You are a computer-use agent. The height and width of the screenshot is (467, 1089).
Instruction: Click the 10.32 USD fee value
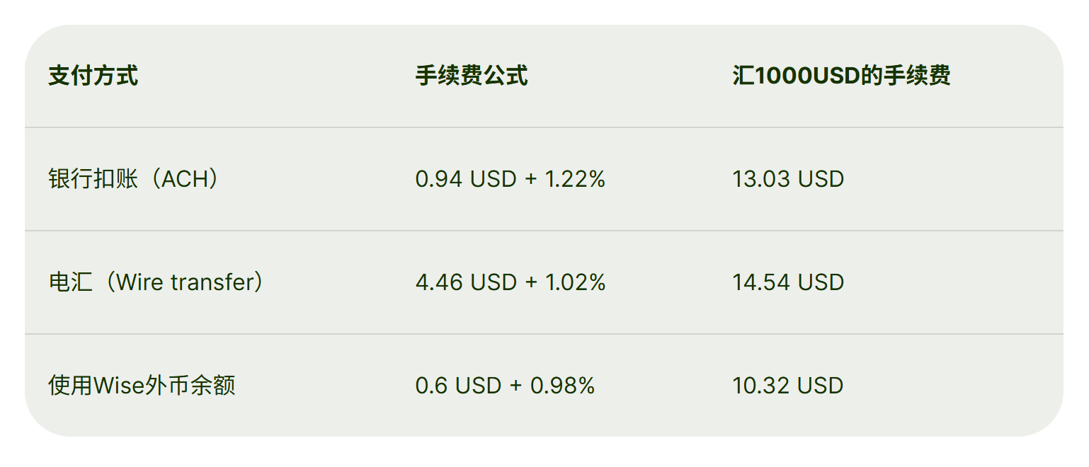[788, 386]
